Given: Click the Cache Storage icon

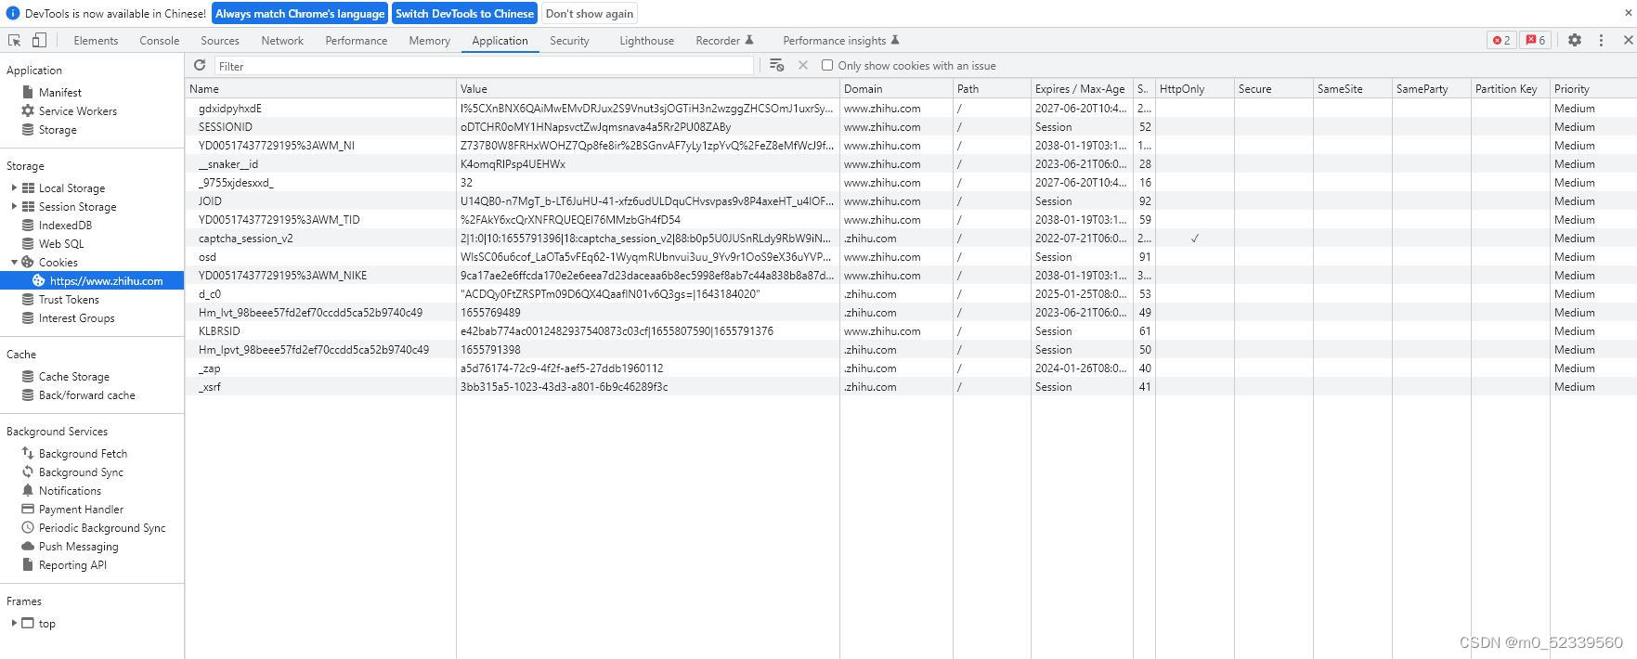Looking at the screenshot, I should [x=28, y=376].
